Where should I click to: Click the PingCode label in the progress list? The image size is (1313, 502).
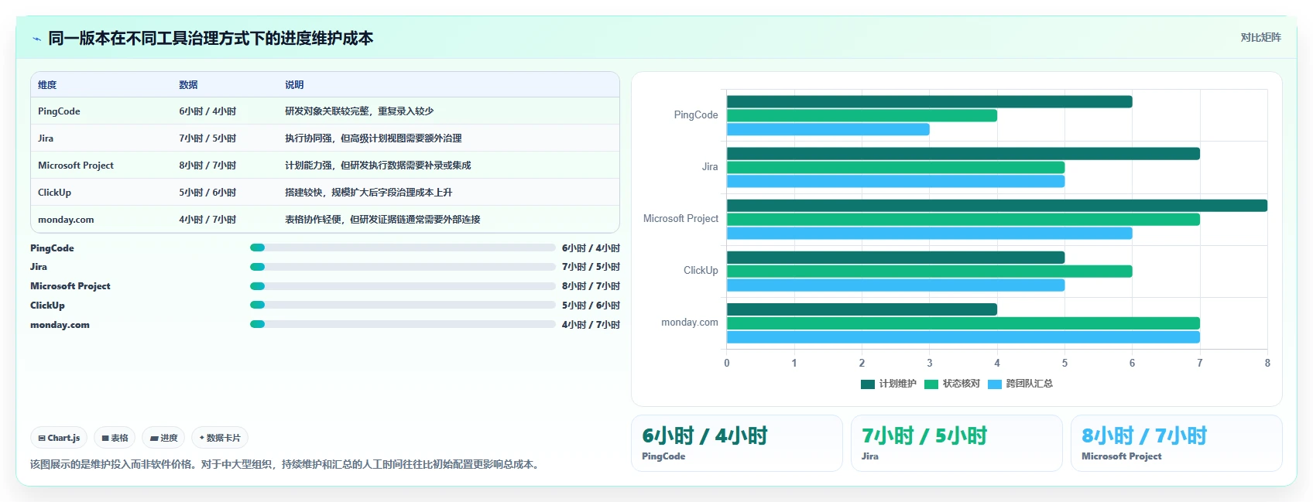click(52, 248)
